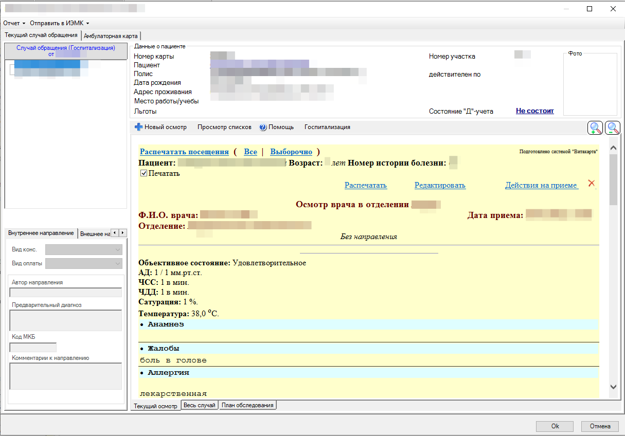The height and width of the screenshot is (436, 625).
Task: Click the text 'боль в голове'
Action: point(173,360)
